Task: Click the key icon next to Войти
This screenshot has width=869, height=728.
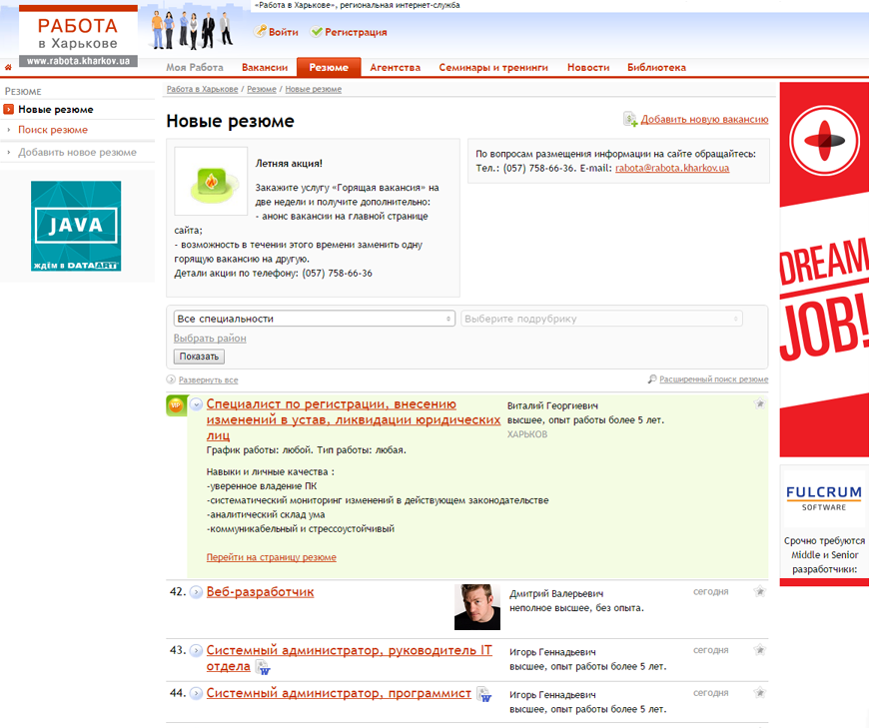Action: pos(262,32)
